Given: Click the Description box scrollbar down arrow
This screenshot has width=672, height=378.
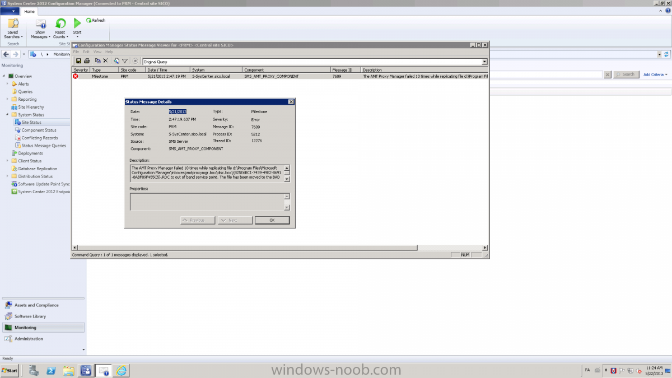Looking at the screenshot, I should [x=287, y=179].
